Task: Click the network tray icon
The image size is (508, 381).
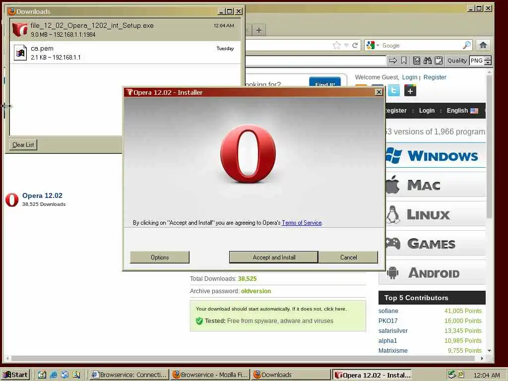Action: point(451,375)
